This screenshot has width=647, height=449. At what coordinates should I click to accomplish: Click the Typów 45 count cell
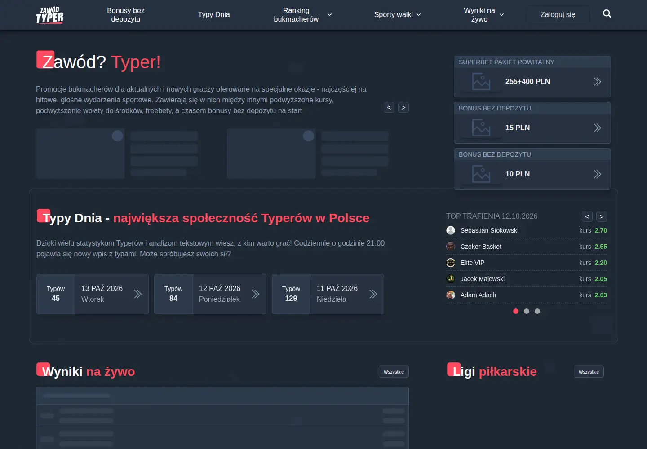pyautogui.click(x=56, y=294)
